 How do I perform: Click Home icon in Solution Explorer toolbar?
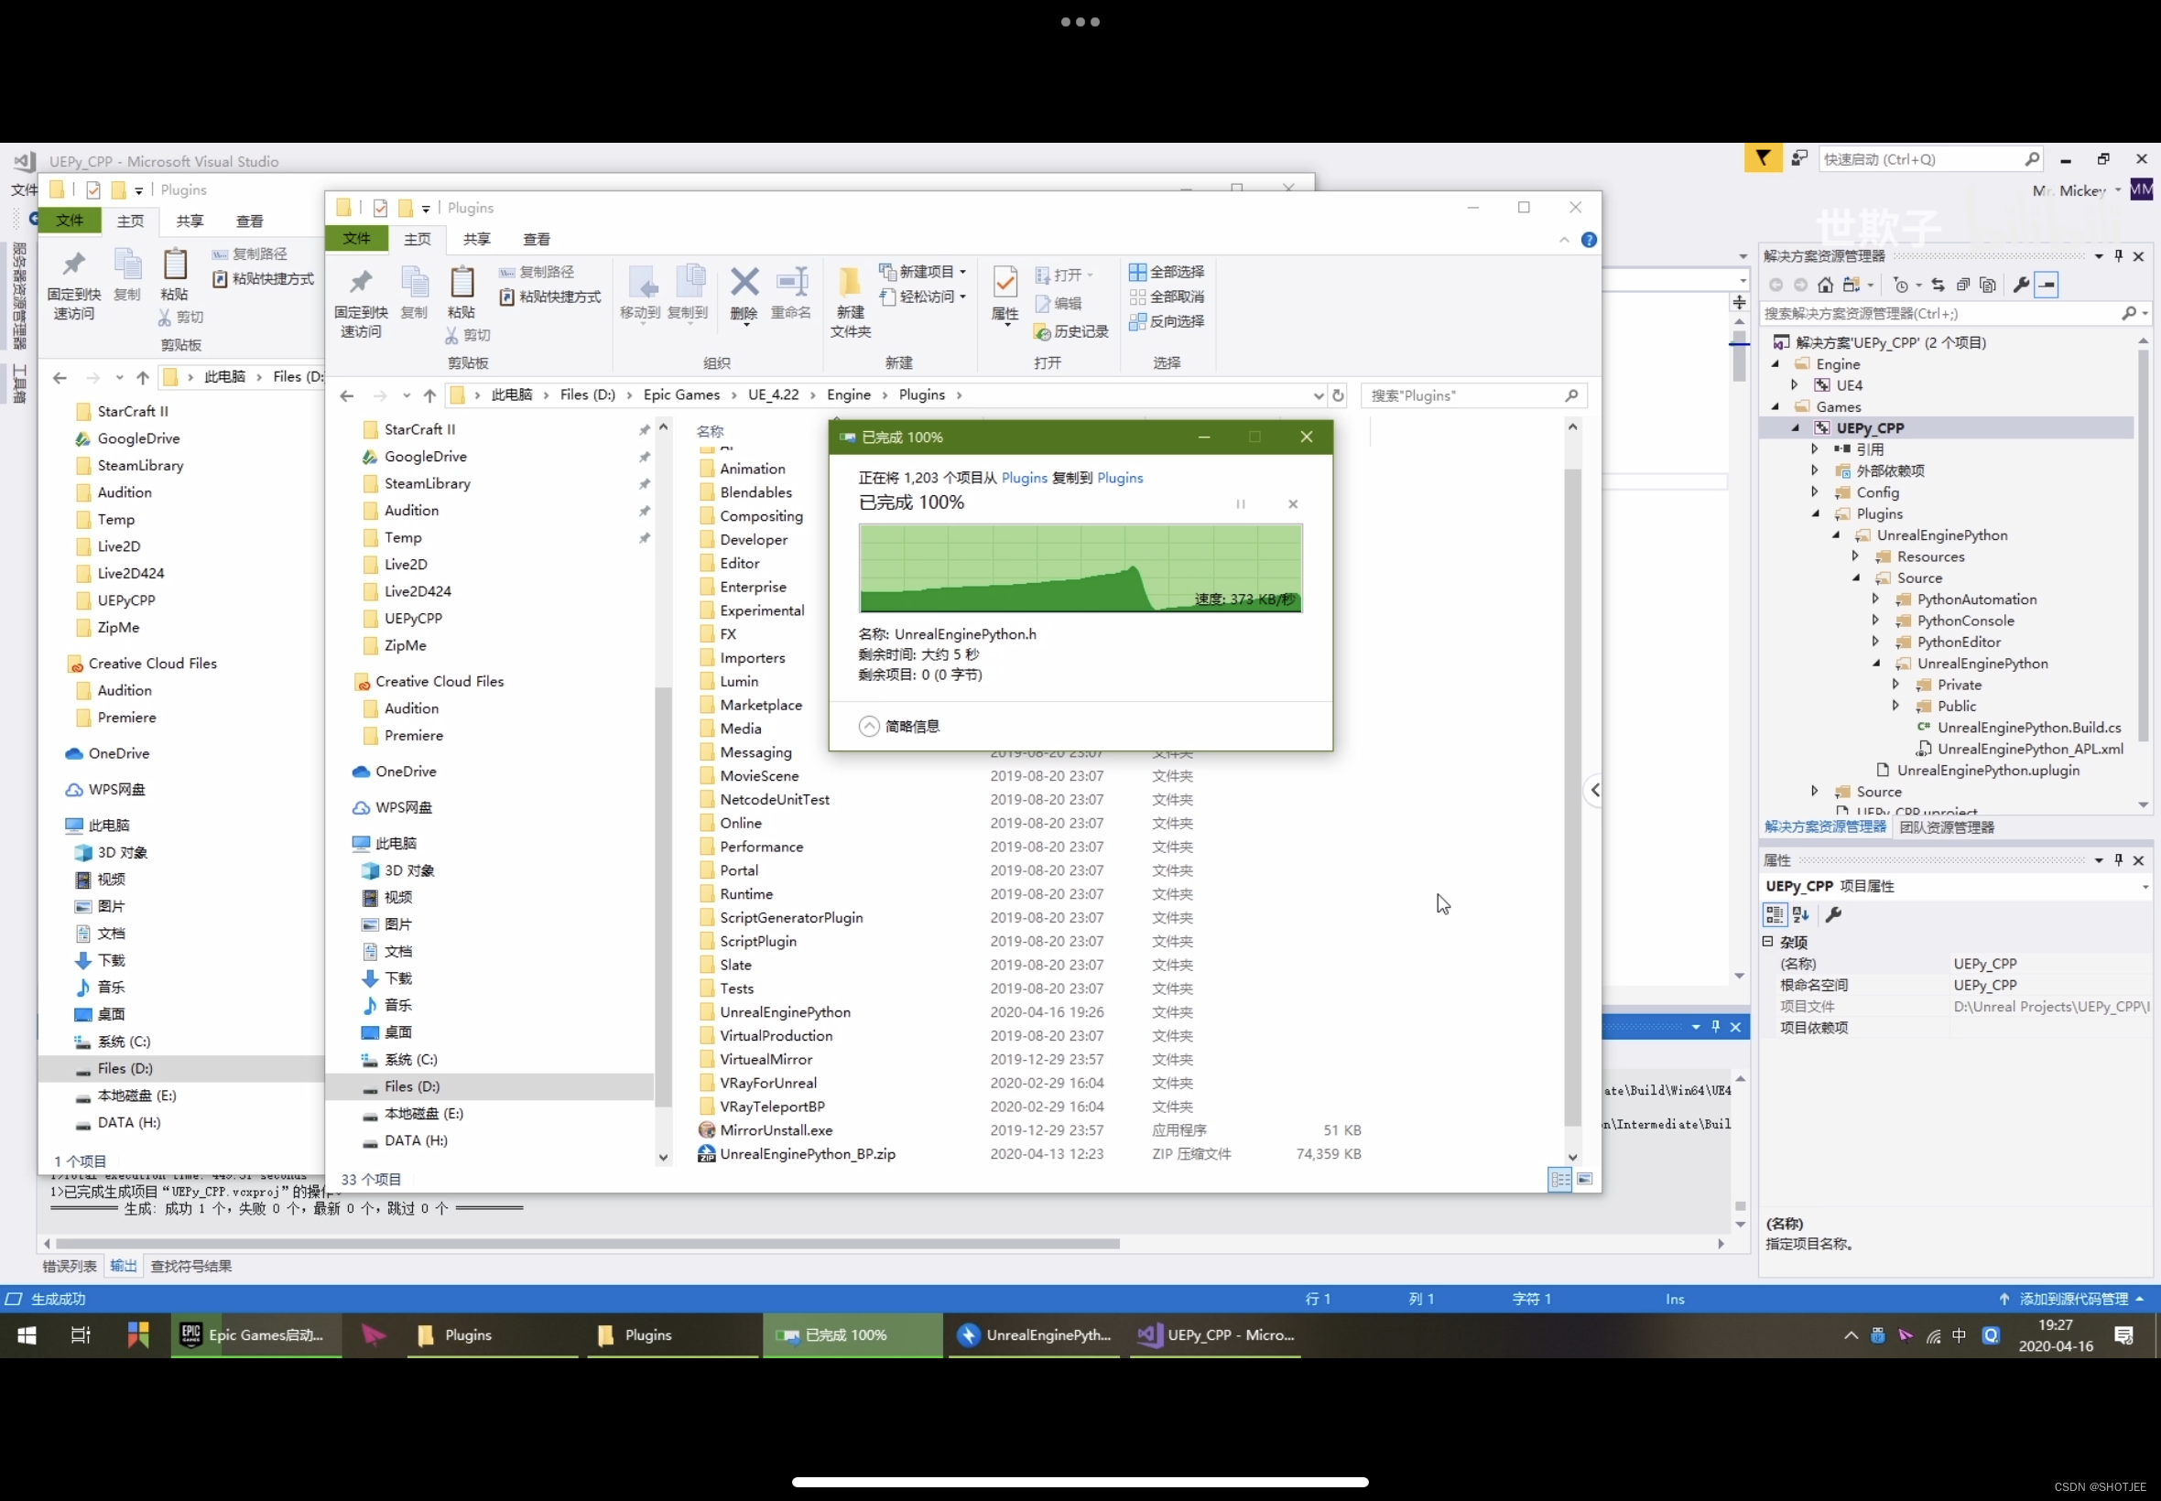(1825, 285)
